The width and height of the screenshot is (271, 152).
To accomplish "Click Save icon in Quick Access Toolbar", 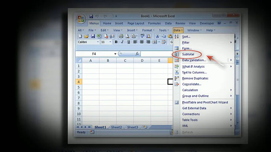I will (91, 16).
